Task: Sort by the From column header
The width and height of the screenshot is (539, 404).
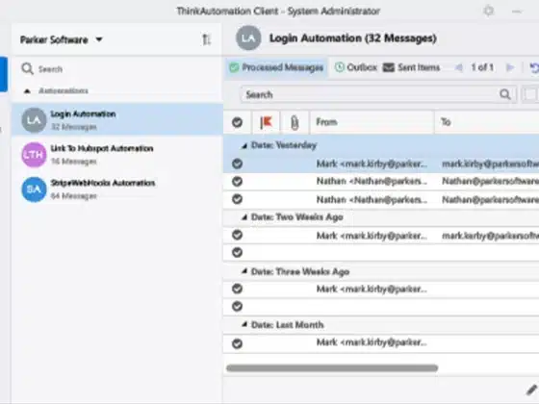Action: 372,122
